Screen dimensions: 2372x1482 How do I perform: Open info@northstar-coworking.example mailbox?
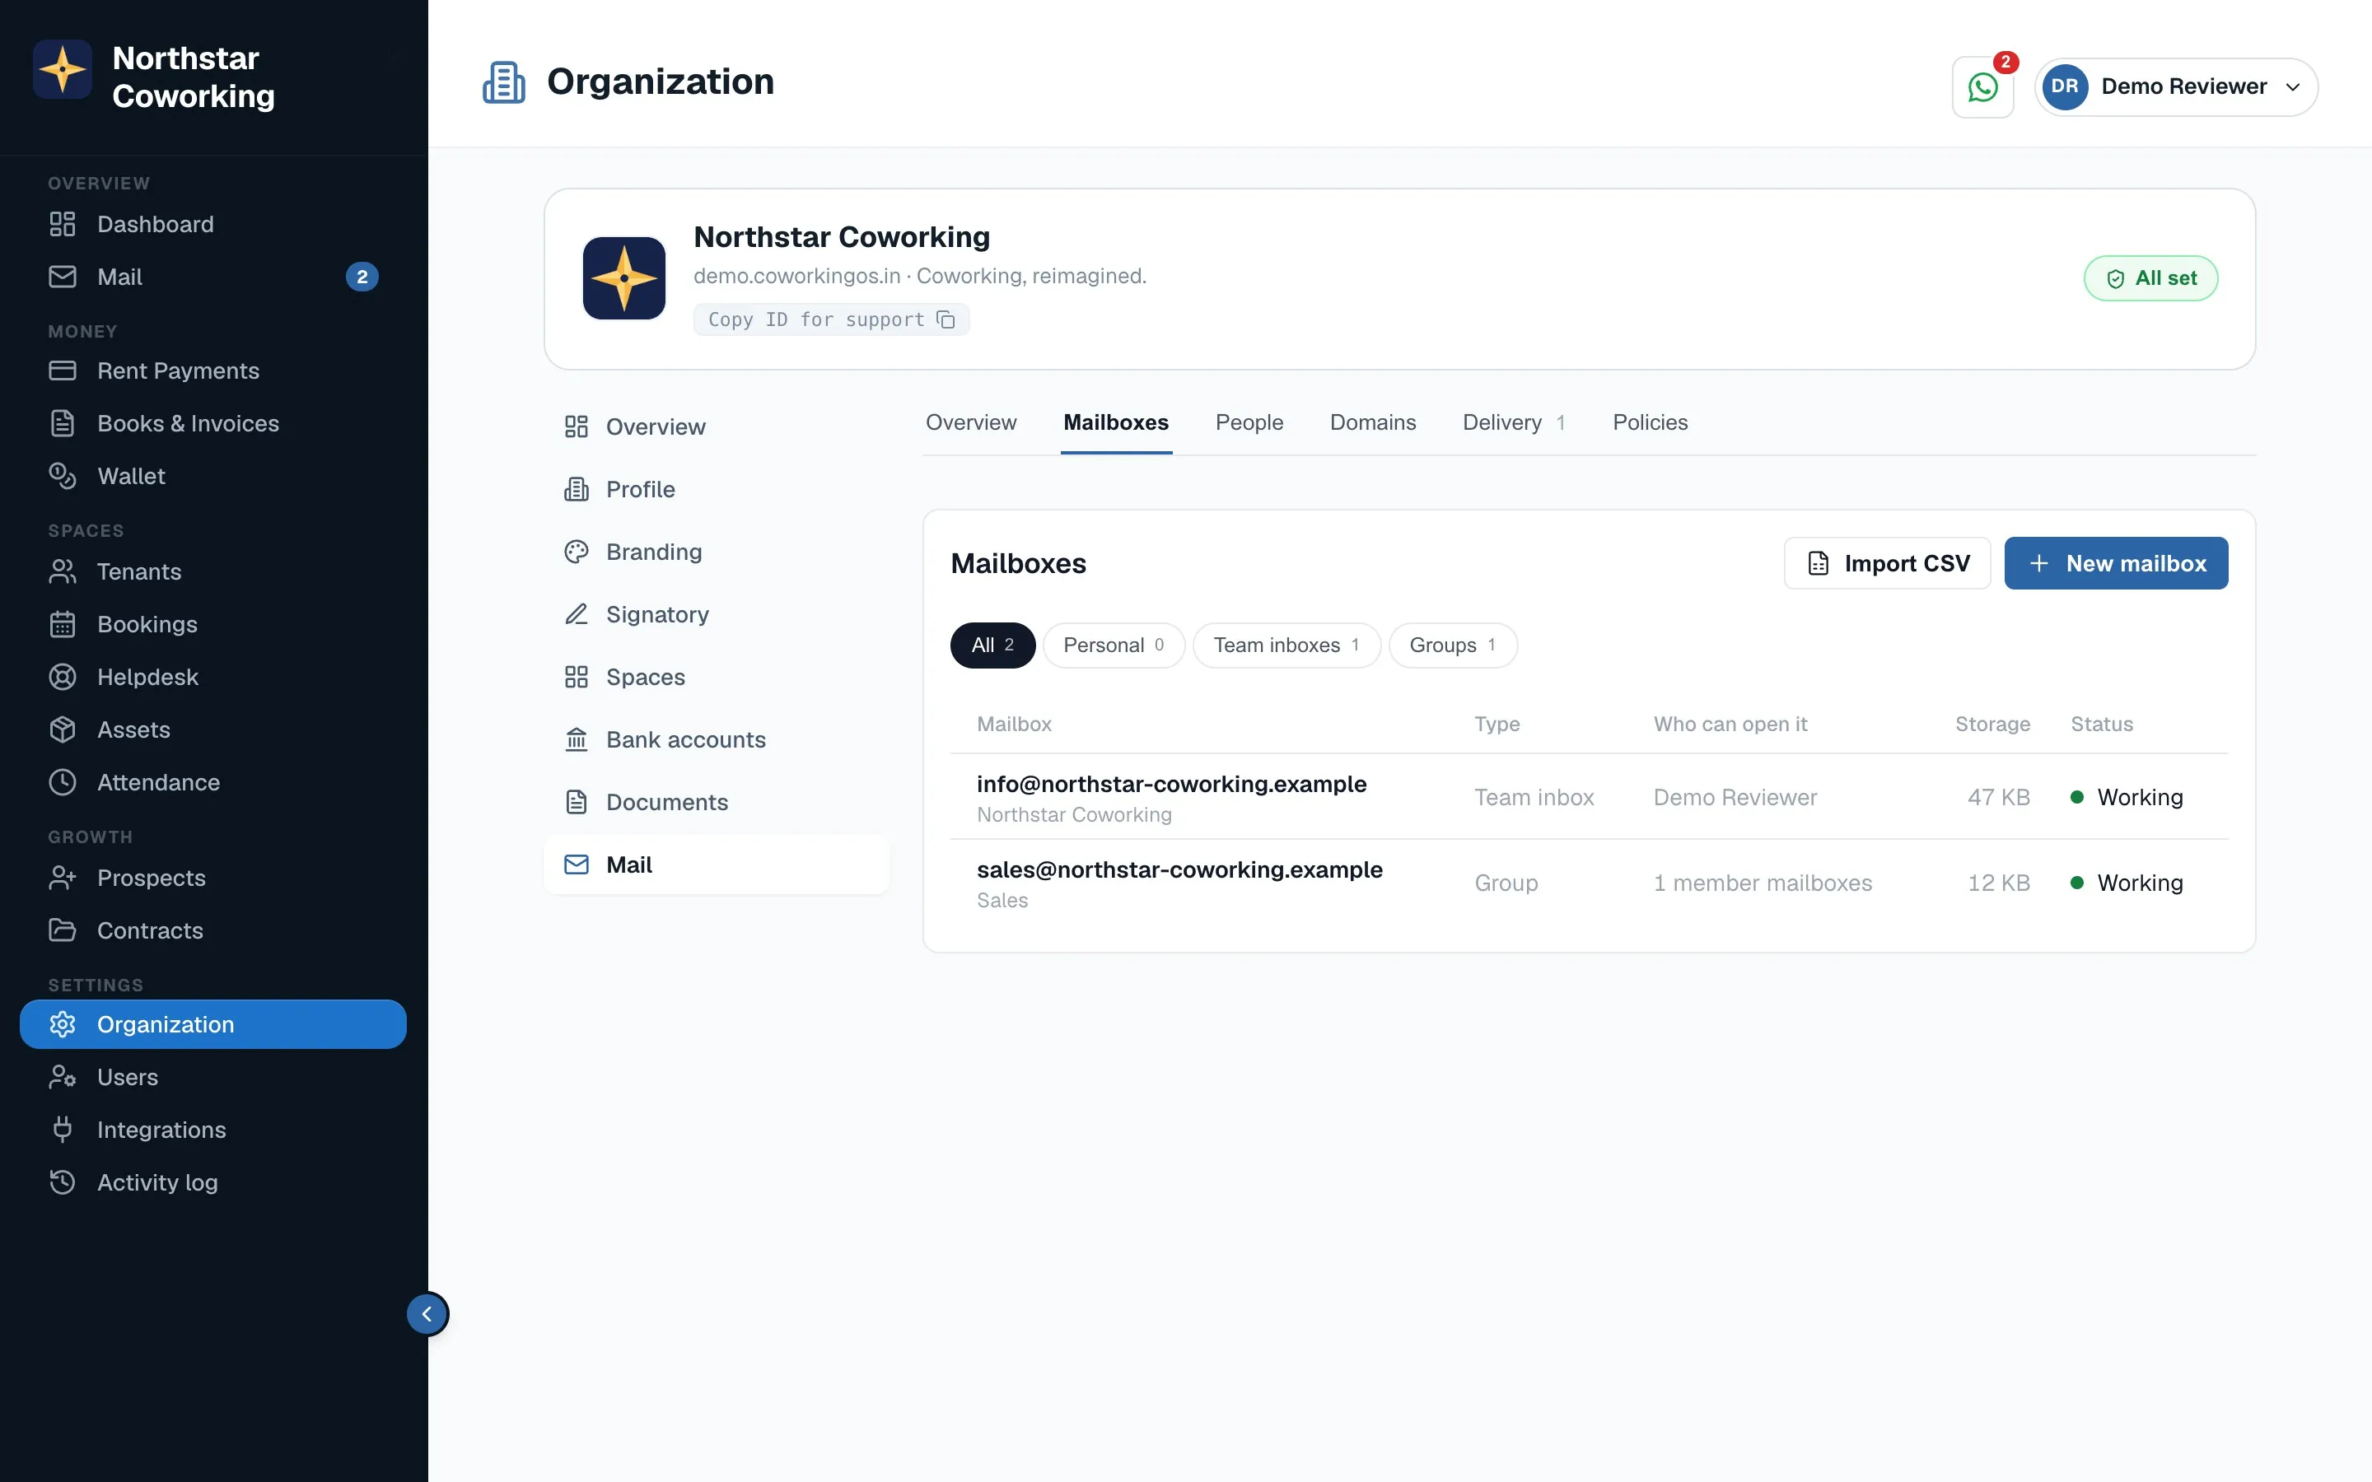(x=1589, y=797)
